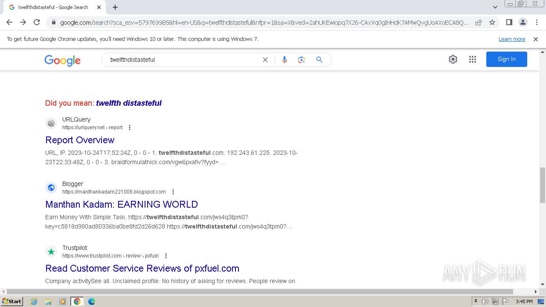Select Chrome in the taskbar
Image resolution: width=546 pixels, height=307 pixels.
77,301
